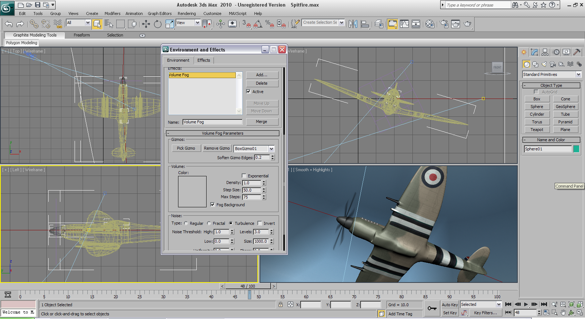Image resolution: width=585 pixels, height=319 pixels.
Task: Select the Select and Rotate tool
Action: tap(158, 24)
